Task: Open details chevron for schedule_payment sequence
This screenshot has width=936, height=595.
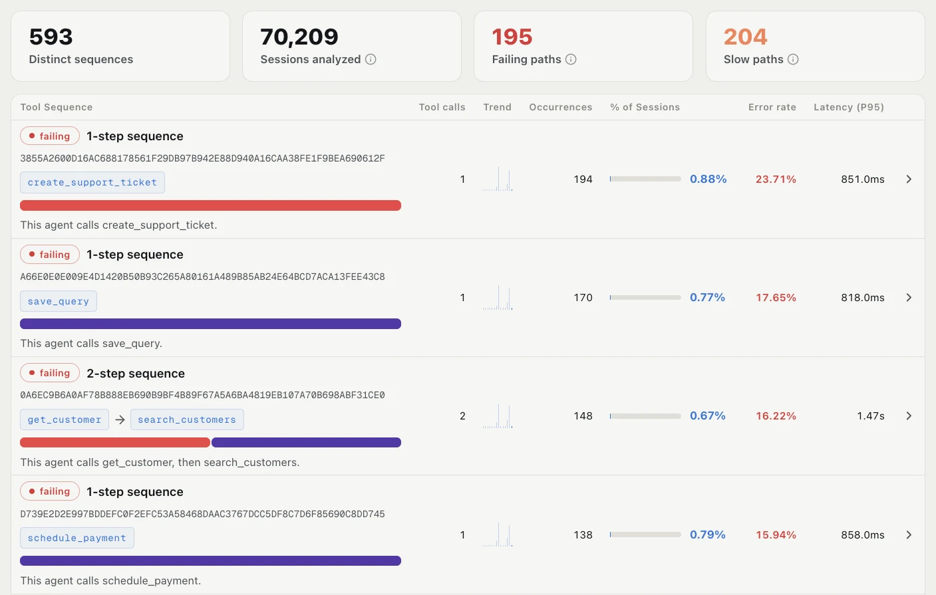Action: [x=909, y=535]
